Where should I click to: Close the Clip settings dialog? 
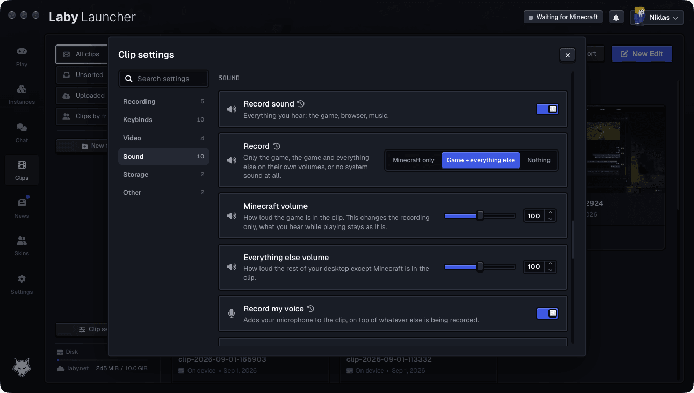(568, 55)
